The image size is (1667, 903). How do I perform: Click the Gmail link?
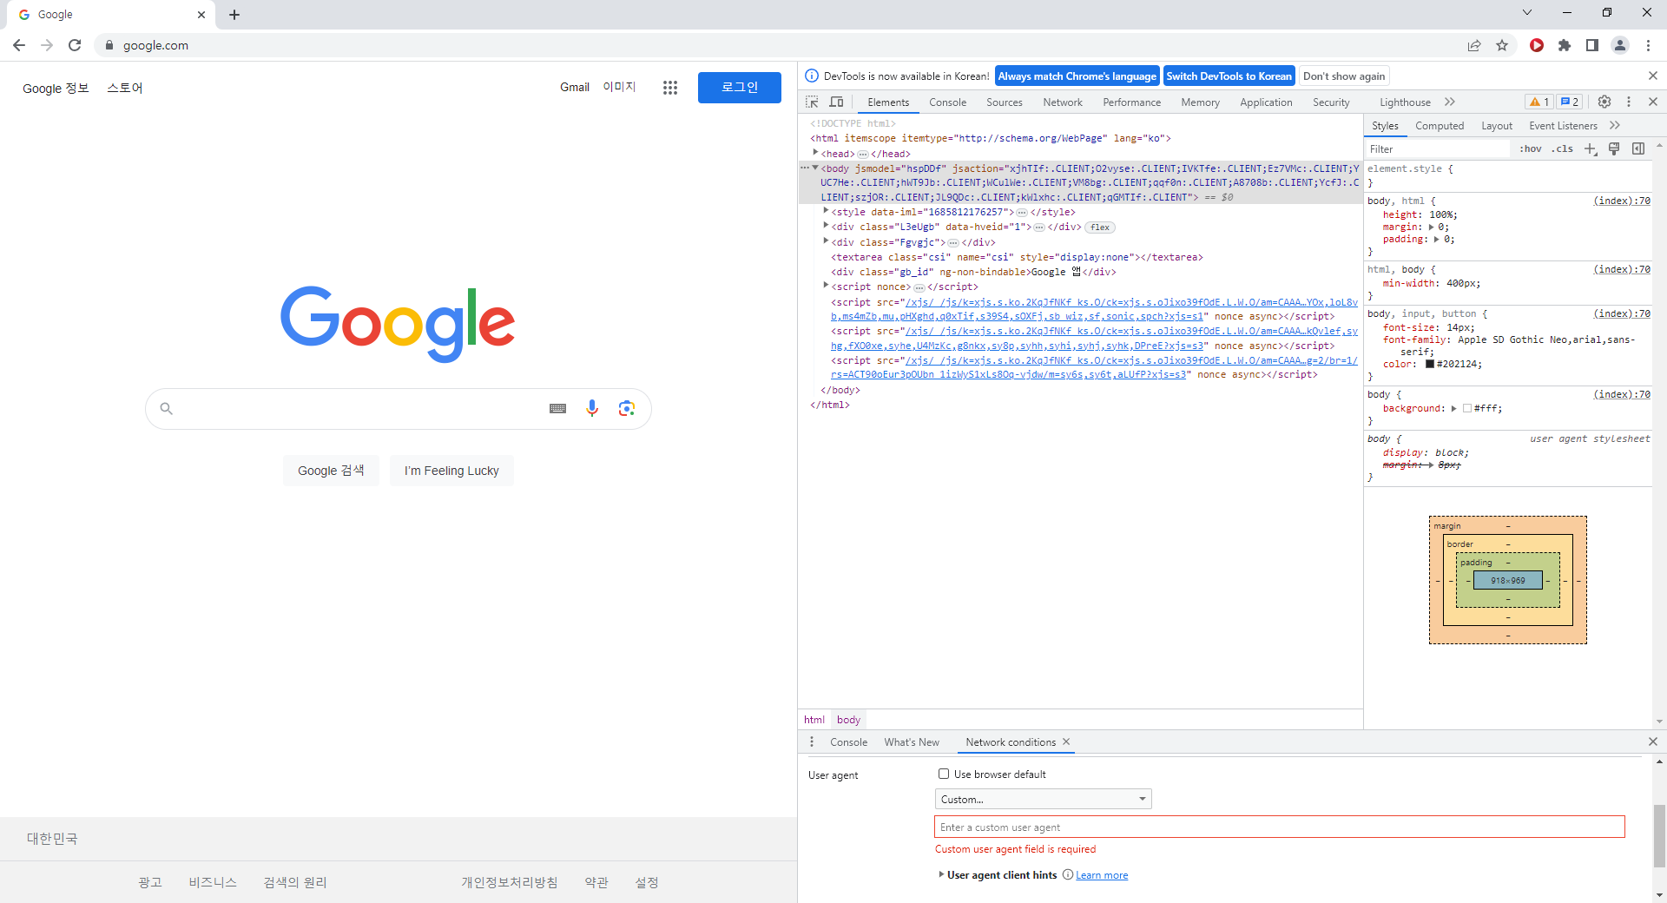point(575,87)
